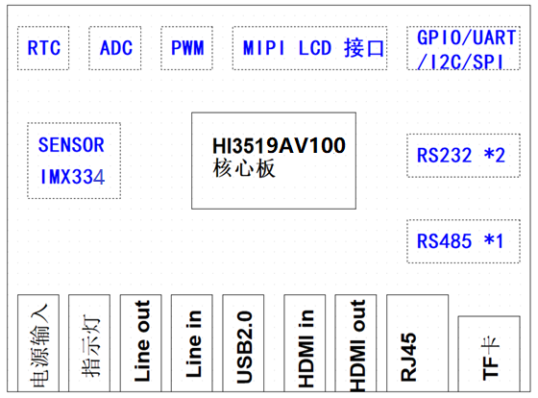
Task: Click the 指示灯 box
Action: coord(89,343)
